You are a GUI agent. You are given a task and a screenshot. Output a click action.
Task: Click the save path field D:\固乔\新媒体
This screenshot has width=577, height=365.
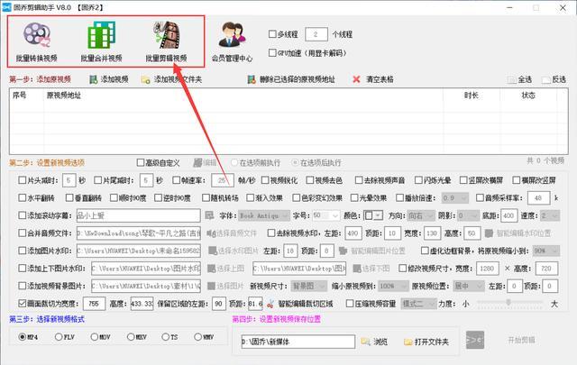298,342
